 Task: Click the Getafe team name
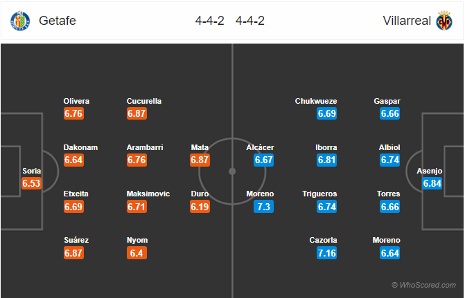point(58,21)
